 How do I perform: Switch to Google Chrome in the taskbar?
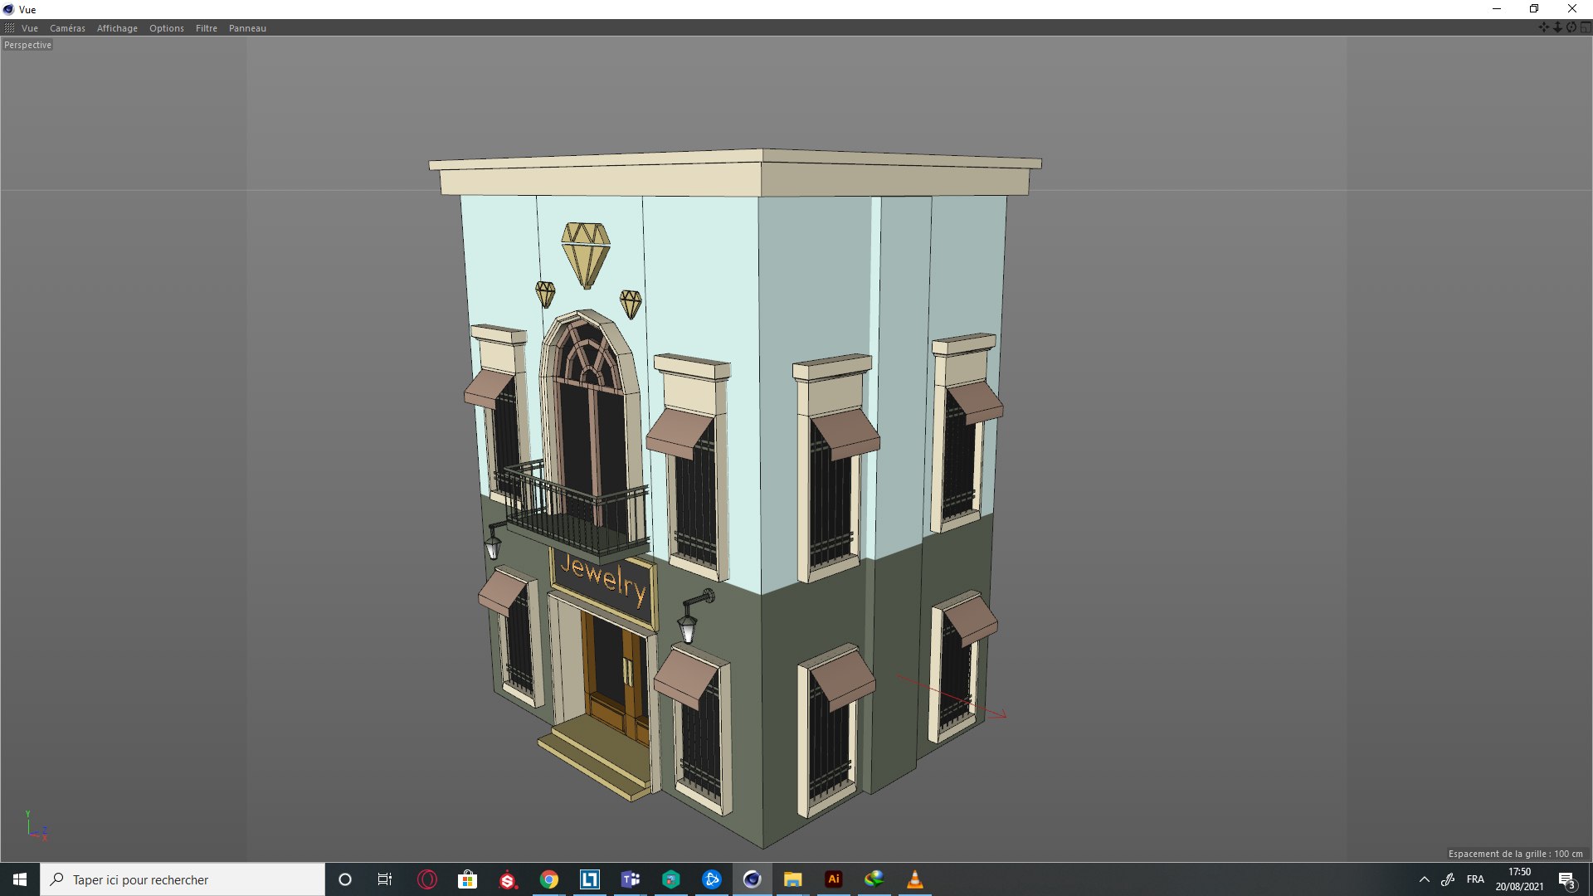click(x=548, y=879)
